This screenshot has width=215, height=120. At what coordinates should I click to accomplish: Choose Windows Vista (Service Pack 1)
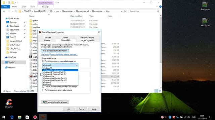60,78
